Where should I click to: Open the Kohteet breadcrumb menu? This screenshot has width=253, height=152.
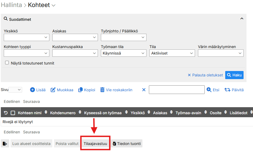[53, 6]
